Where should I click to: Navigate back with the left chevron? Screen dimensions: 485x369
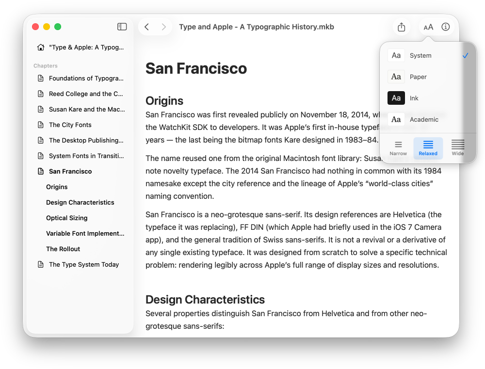146,27
